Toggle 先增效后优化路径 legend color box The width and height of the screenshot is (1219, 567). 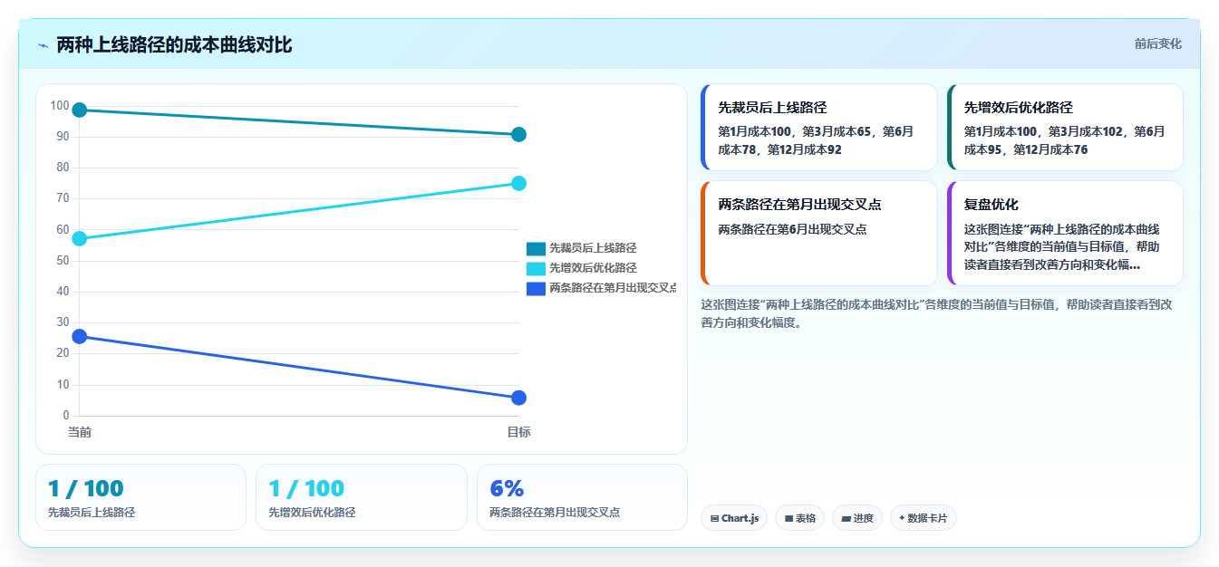[536, 268]
